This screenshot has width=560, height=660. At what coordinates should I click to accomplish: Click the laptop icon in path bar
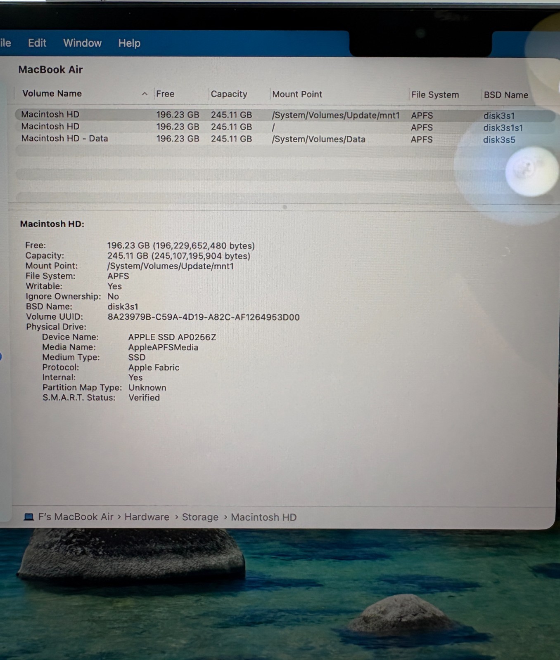tap(29, 517)
